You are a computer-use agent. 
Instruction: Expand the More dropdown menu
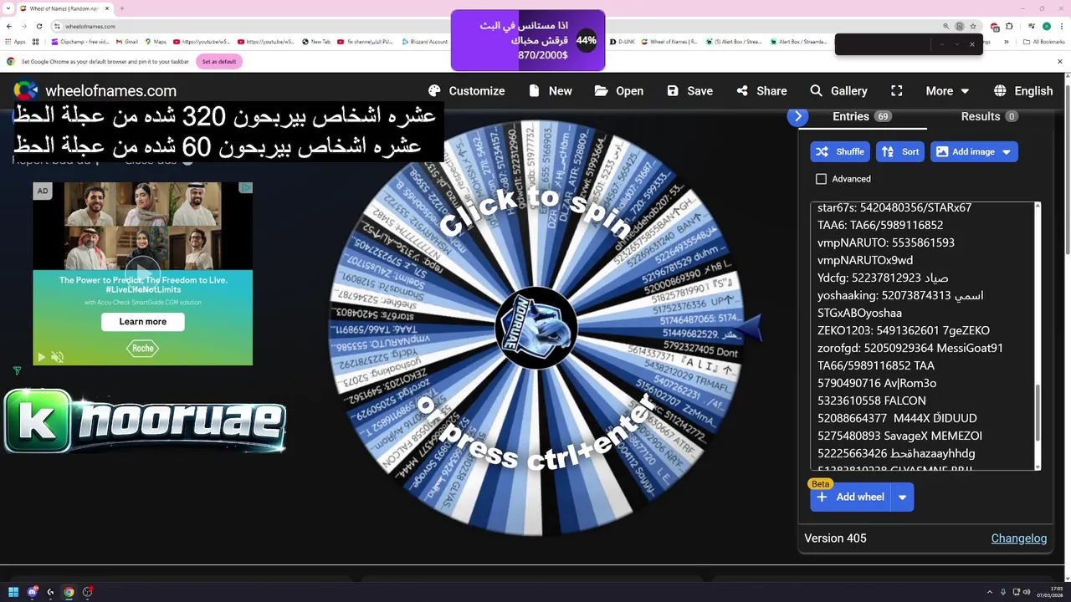pos(947,90)
